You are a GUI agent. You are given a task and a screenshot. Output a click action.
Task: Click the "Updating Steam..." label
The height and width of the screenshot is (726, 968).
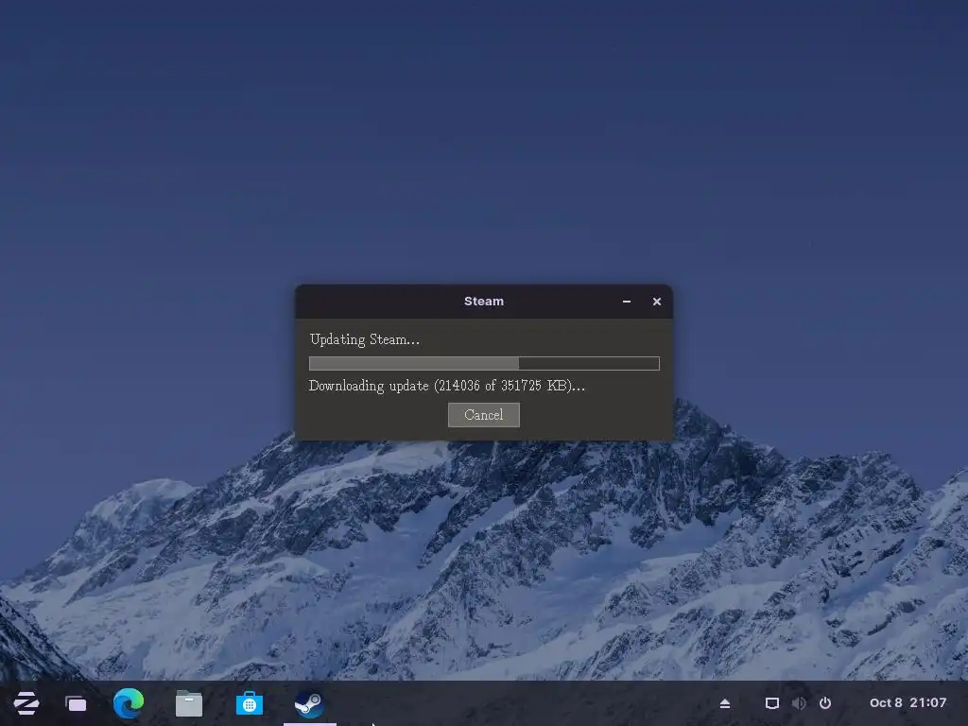tap(364, 339)
